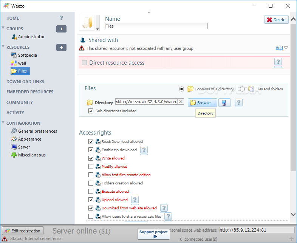Enable Direct resource access checkbox
The image size is (297, 243).
(84, 62)
